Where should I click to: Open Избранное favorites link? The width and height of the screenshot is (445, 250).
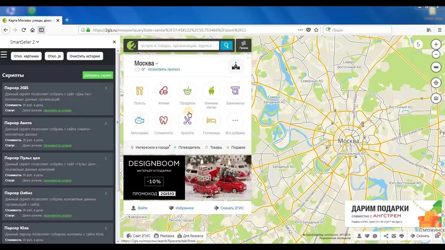(x=181, y=208)
